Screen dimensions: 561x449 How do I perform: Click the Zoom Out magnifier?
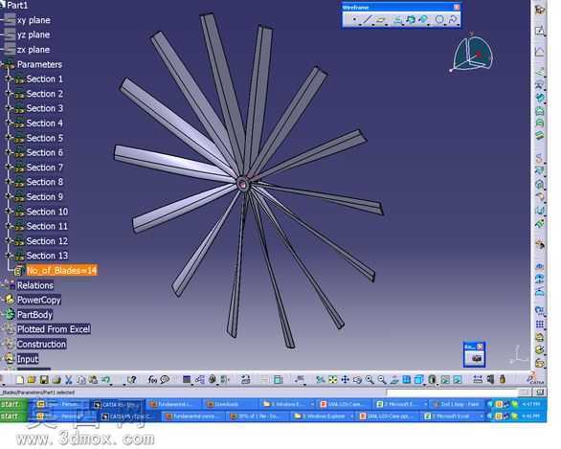(382, 380)
